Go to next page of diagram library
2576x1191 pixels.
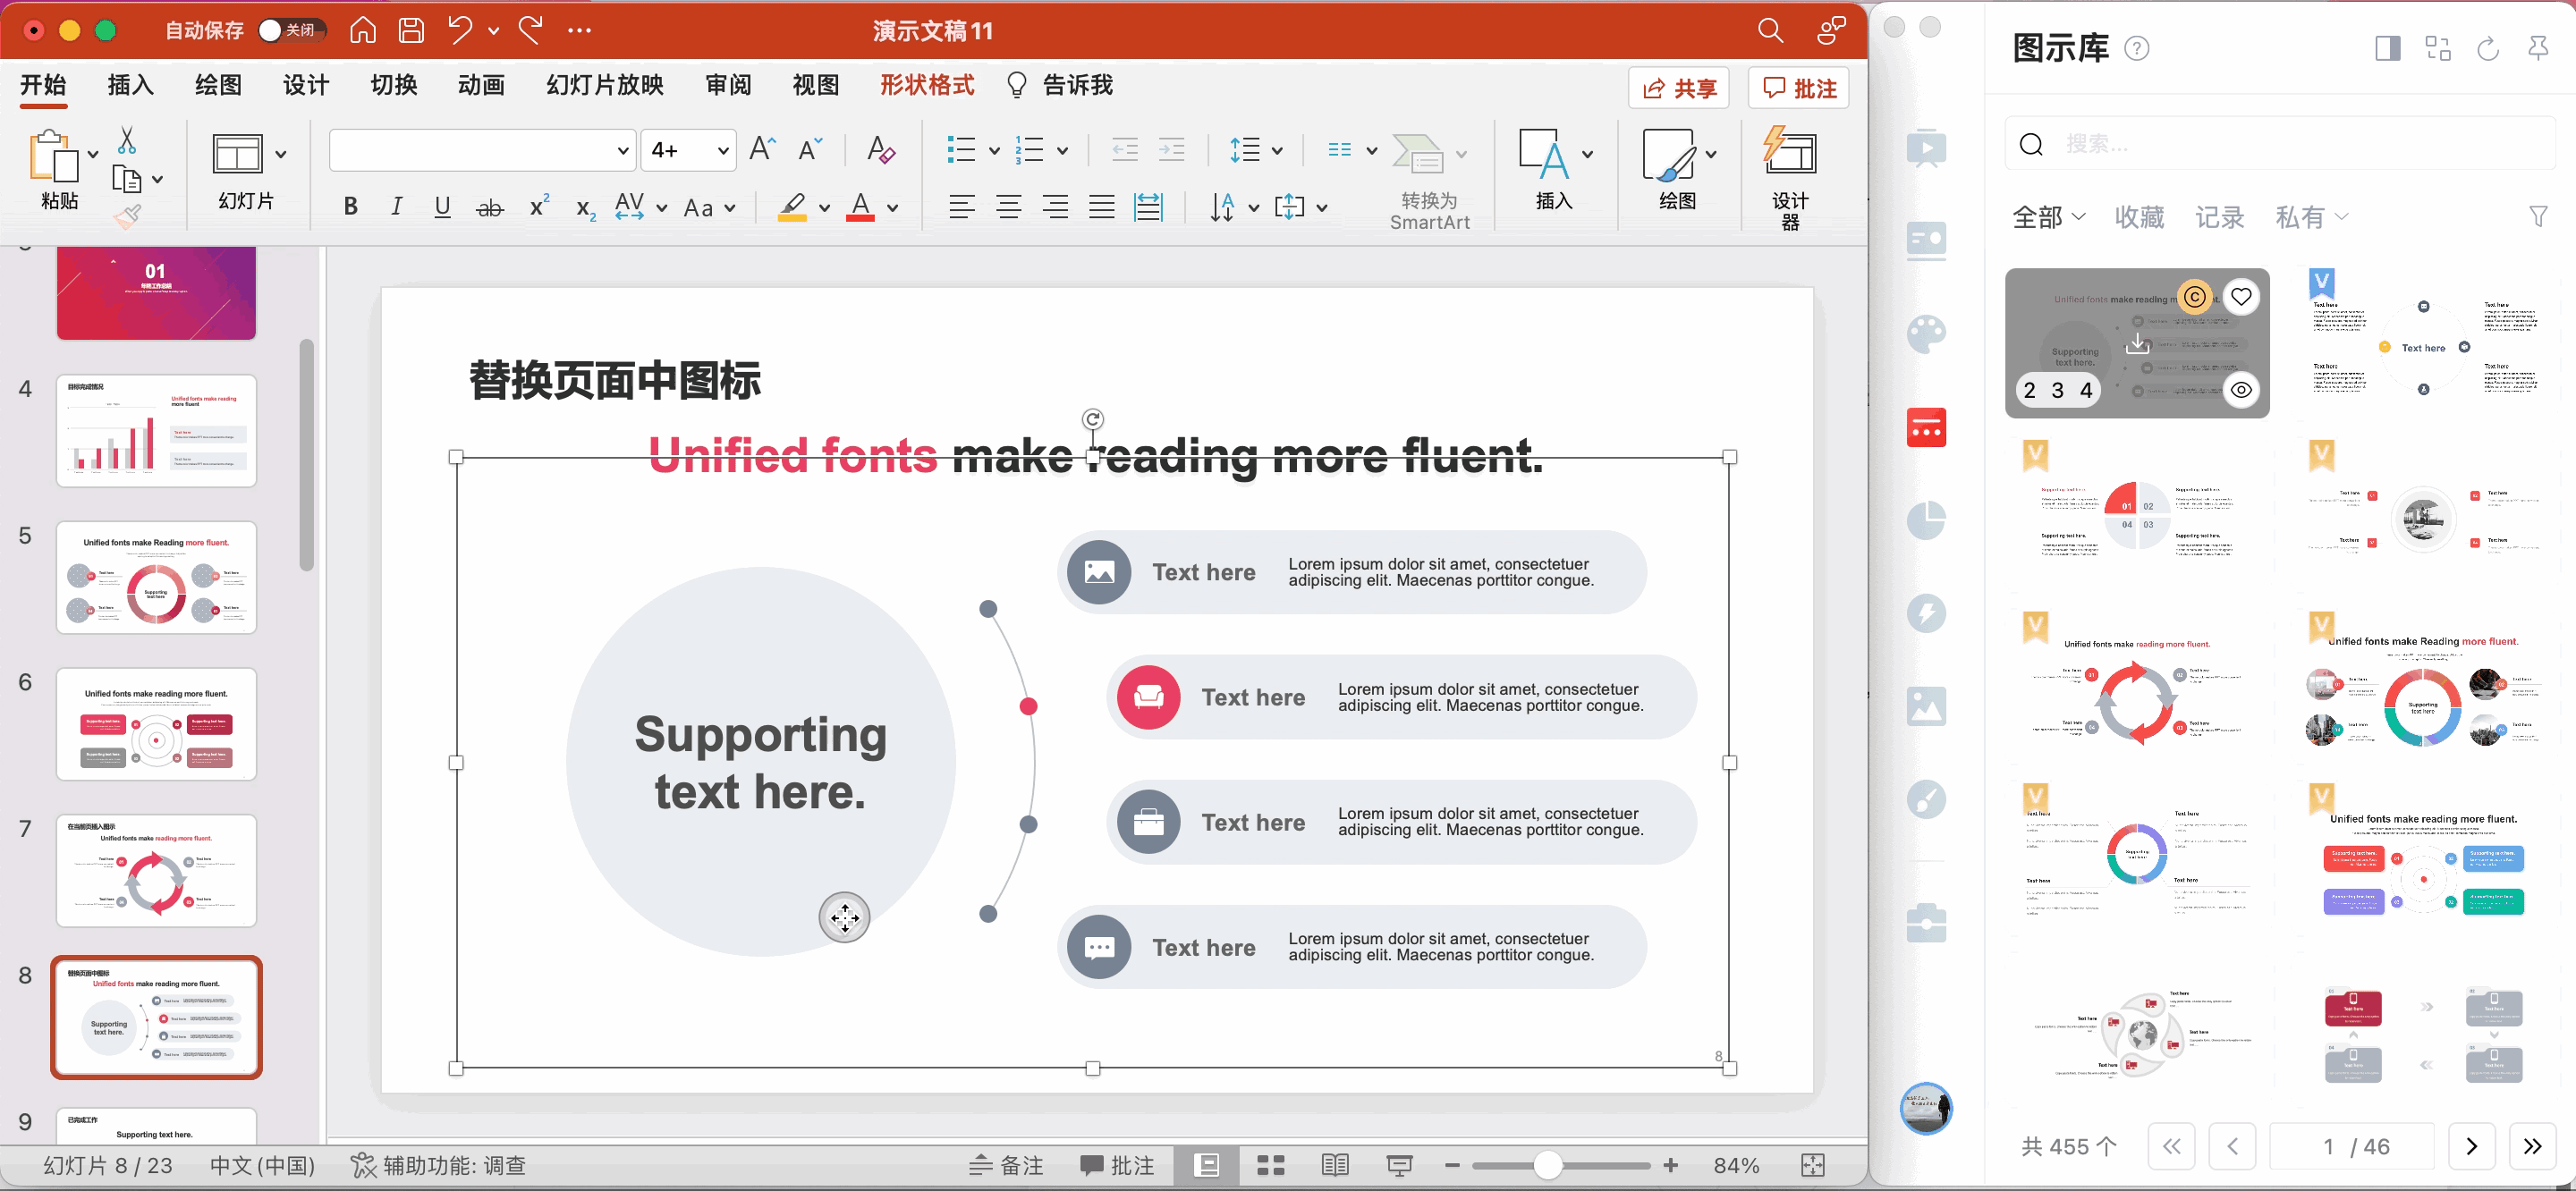point(2471,1146)
